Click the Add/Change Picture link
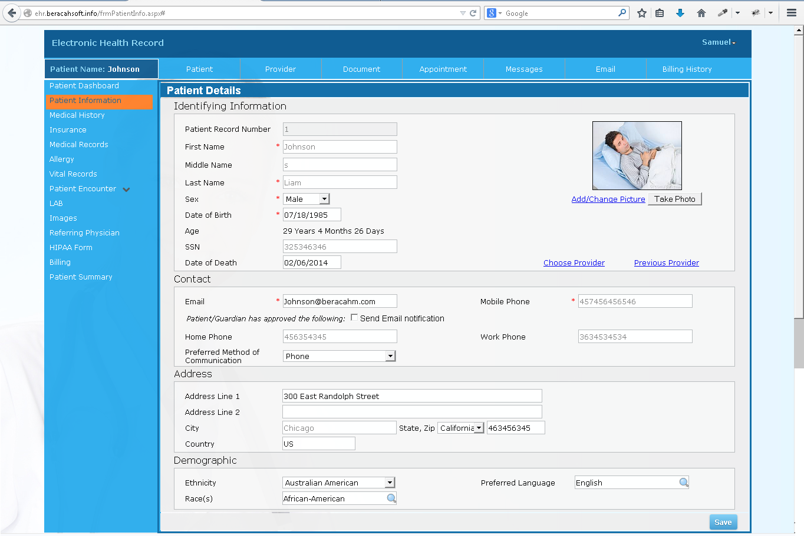804x552 pixels. click(x=608, y=199)
